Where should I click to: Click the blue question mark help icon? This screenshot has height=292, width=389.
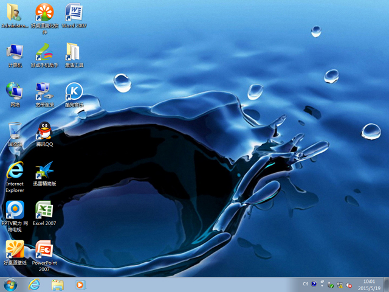pyautogui.click(x=314, y=284)
